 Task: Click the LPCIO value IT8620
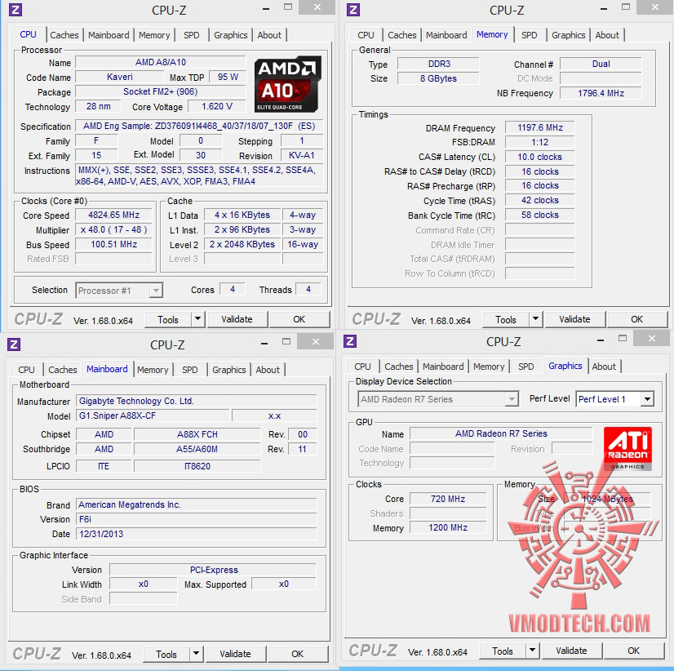click(197, 466)
